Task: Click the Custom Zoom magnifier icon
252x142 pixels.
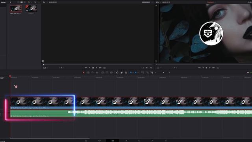Action: coord(152,73)
